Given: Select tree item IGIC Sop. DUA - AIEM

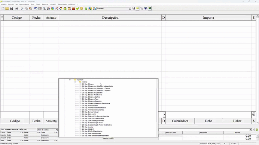Looking at the screenshot, I should (x=89, y=114).
